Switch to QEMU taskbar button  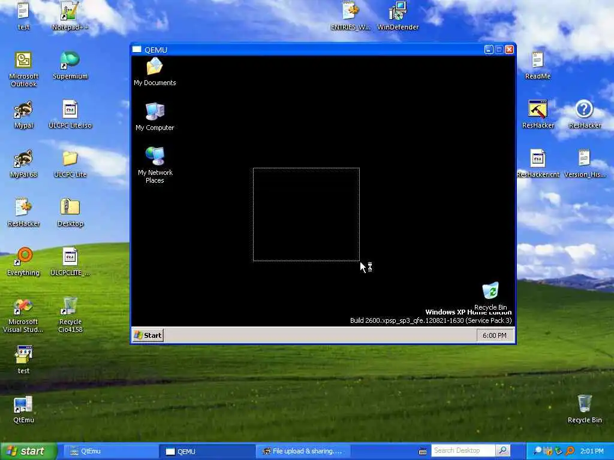(207, 452)
